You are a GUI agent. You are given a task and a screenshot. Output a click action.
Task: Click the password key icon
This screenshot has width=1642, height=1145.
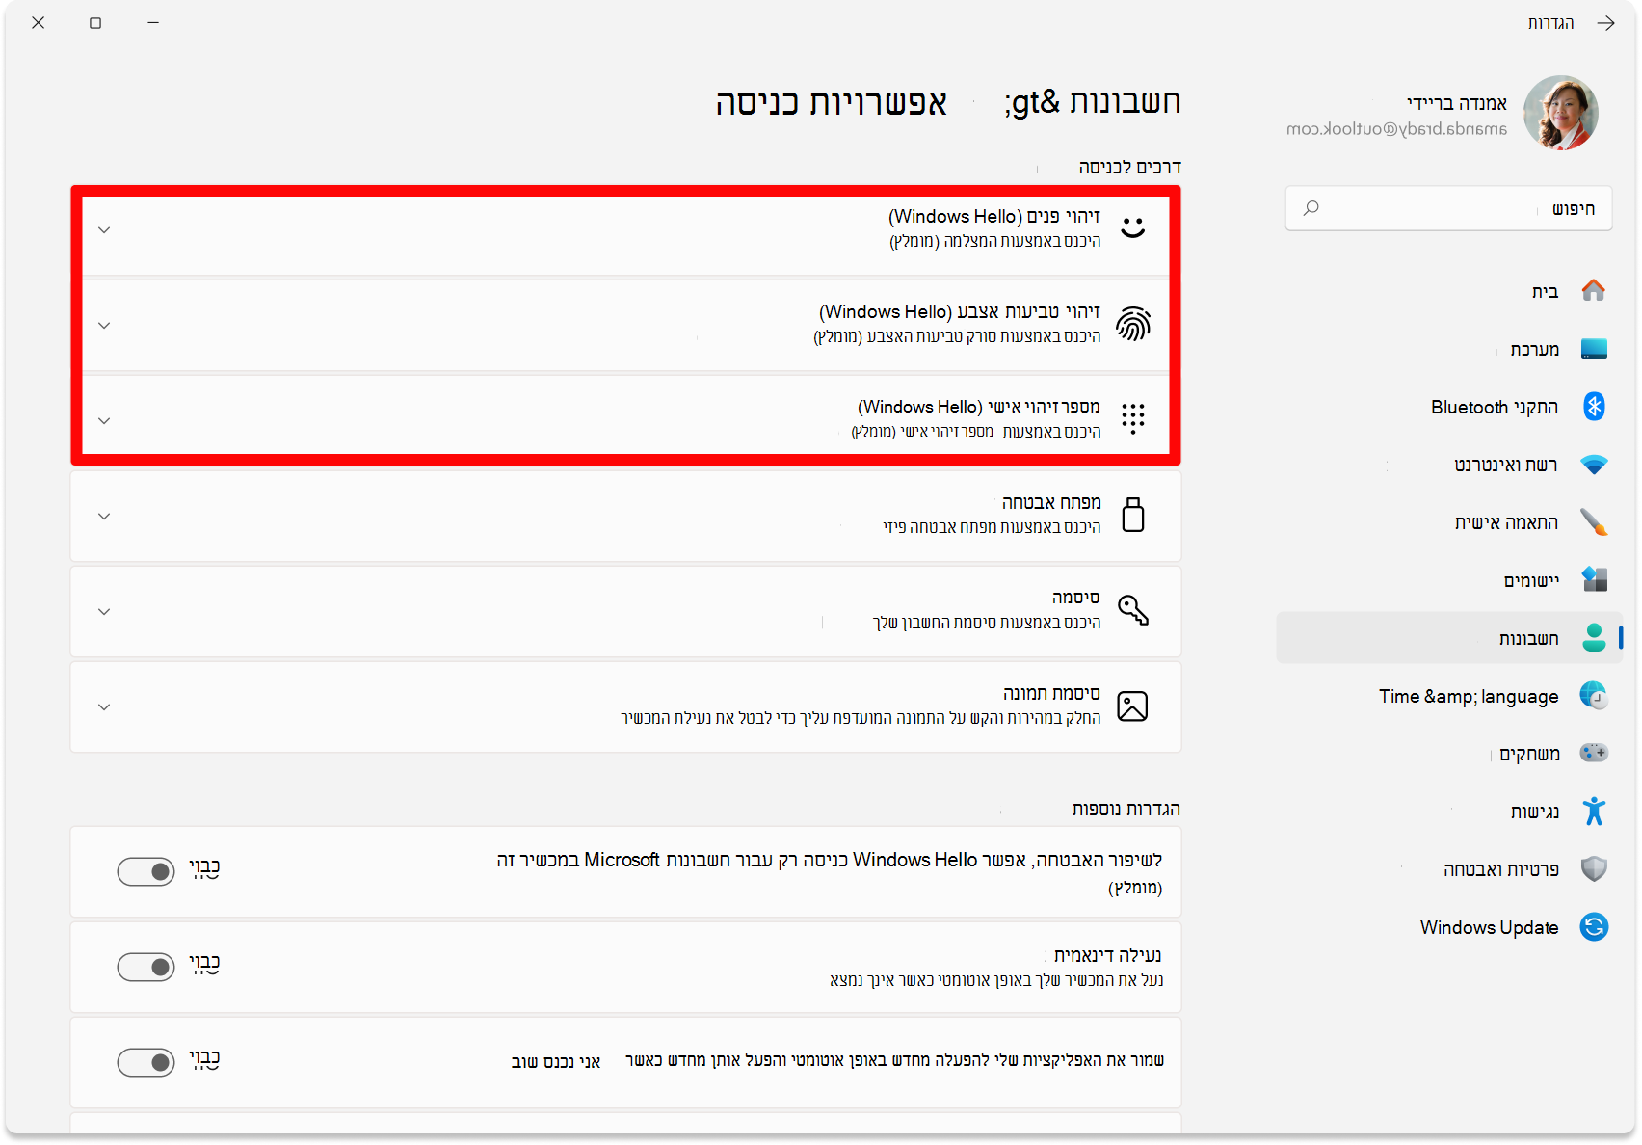pos(1133,610)
